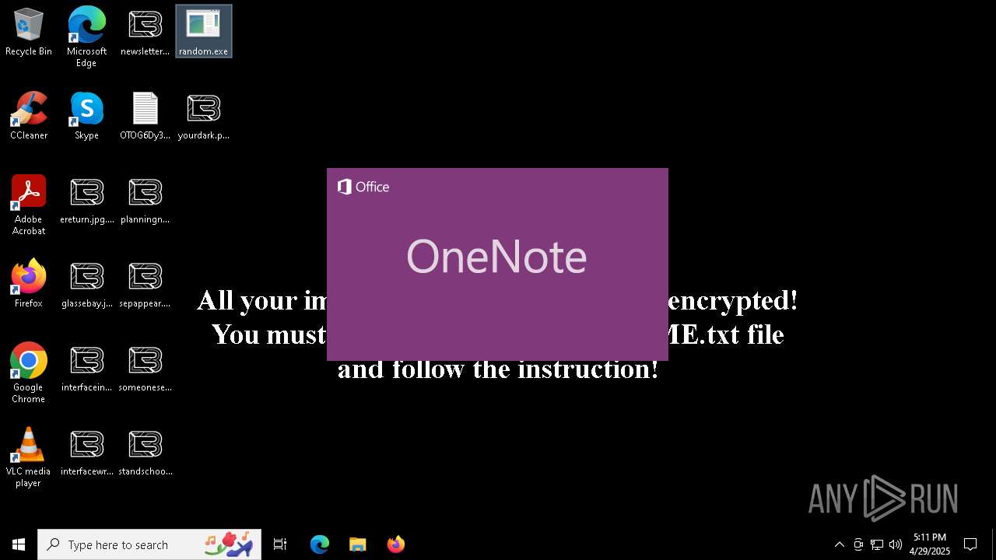Show hidden system tray icons
This screenshot has height=560, width=996.
click(x=839, y=544)
